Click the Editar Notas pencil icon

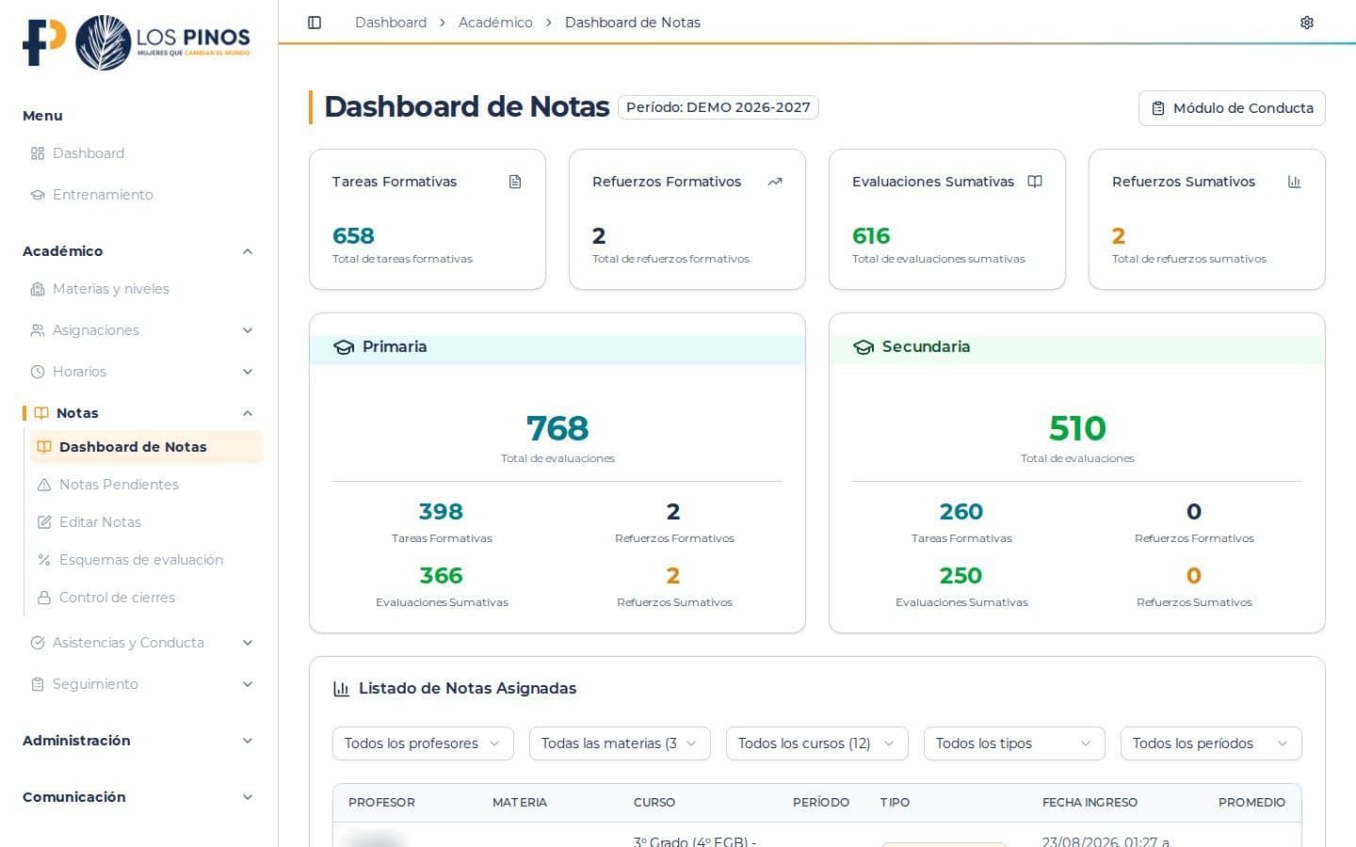point(44,522)
